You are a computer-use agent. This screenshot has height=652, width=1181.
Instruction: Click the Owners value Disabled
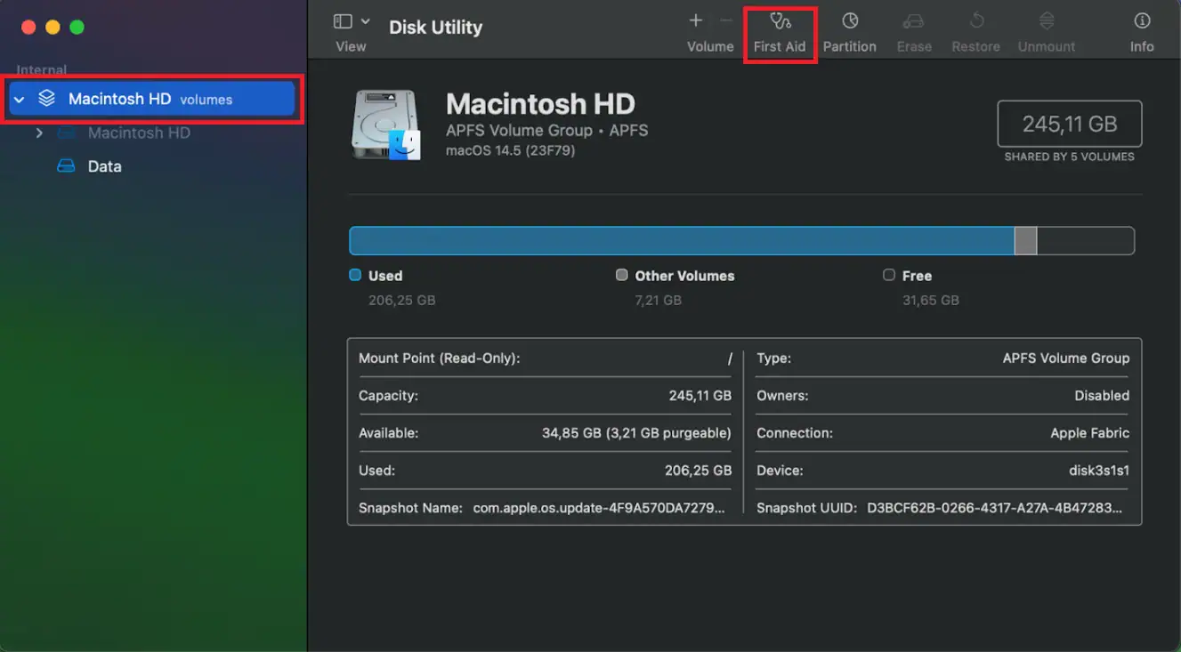click(1102, 396)
